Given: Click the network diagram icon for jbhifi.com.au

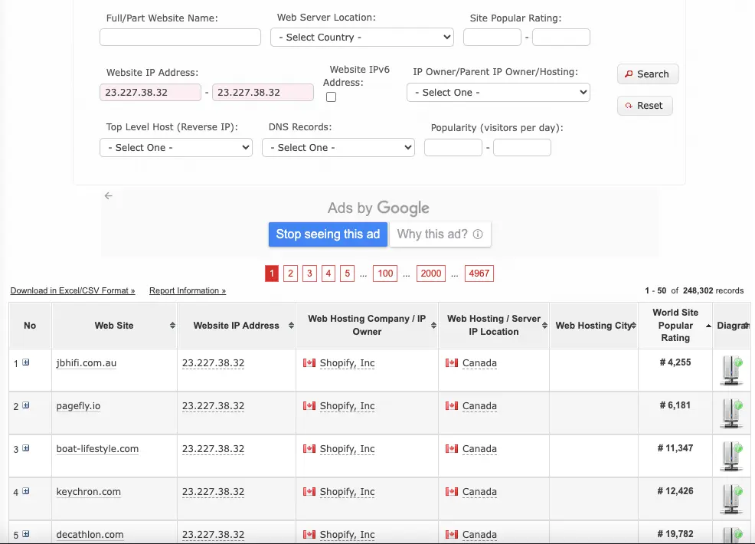Looking at the screenshot, I should coord(731,370).
